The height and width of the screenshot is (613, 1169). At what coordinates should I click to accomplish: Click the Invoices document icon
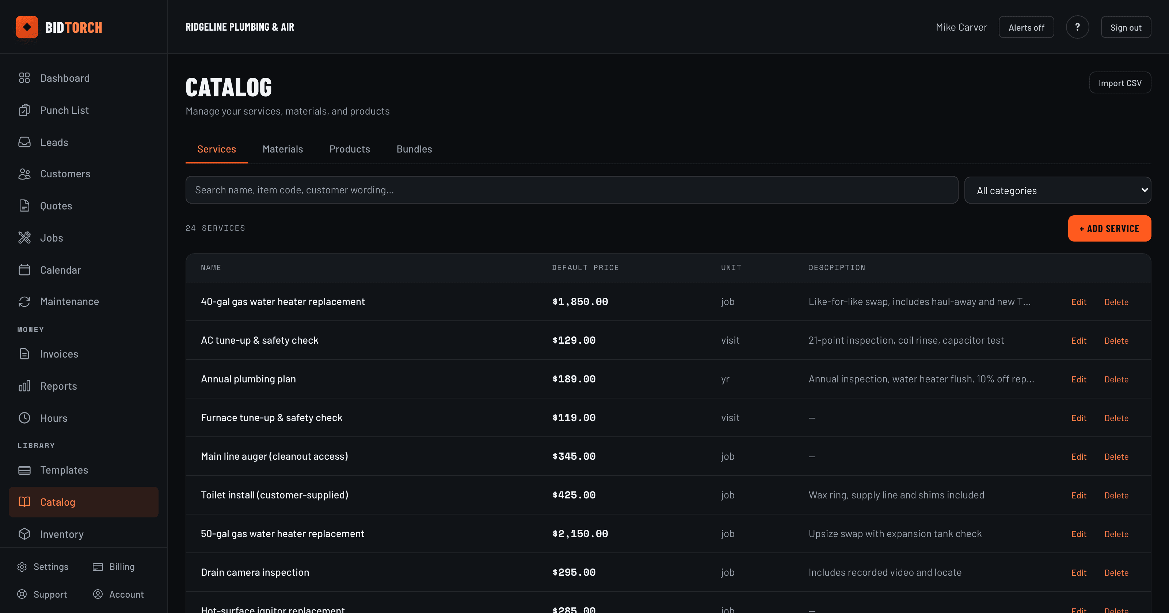click(24, 354)
